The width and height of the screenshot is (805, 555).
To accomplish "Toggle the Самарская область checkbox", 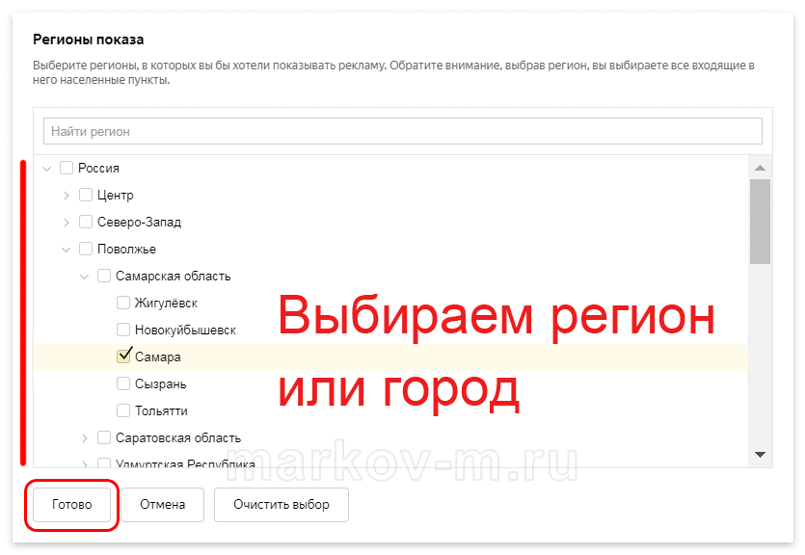I will tap(104, 276).
